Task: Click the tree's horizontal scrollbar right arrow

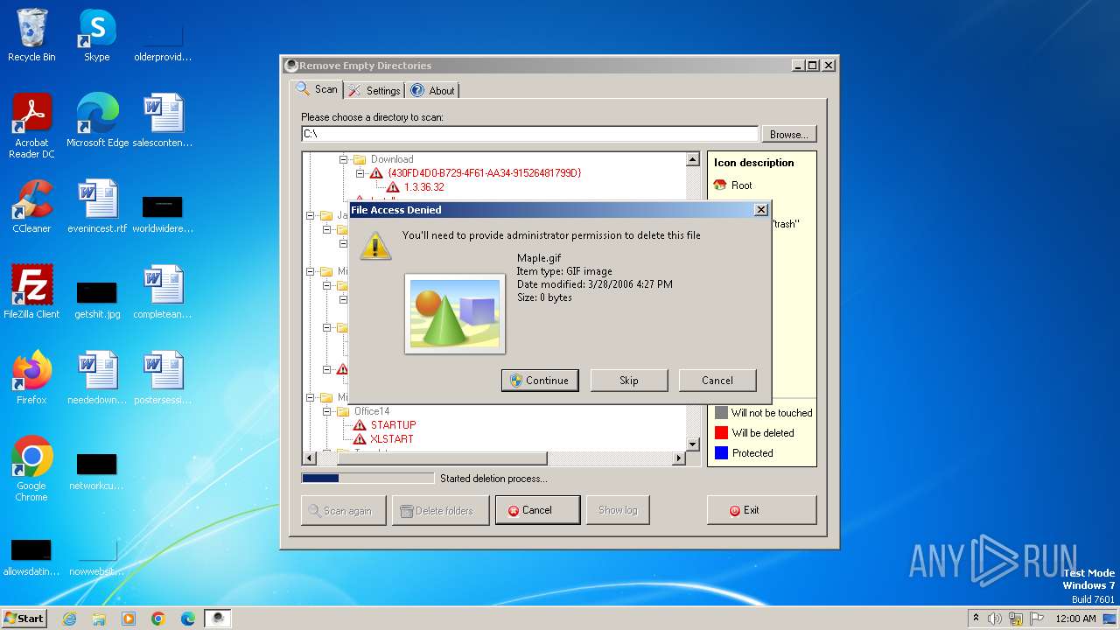Action: point(678,458)
